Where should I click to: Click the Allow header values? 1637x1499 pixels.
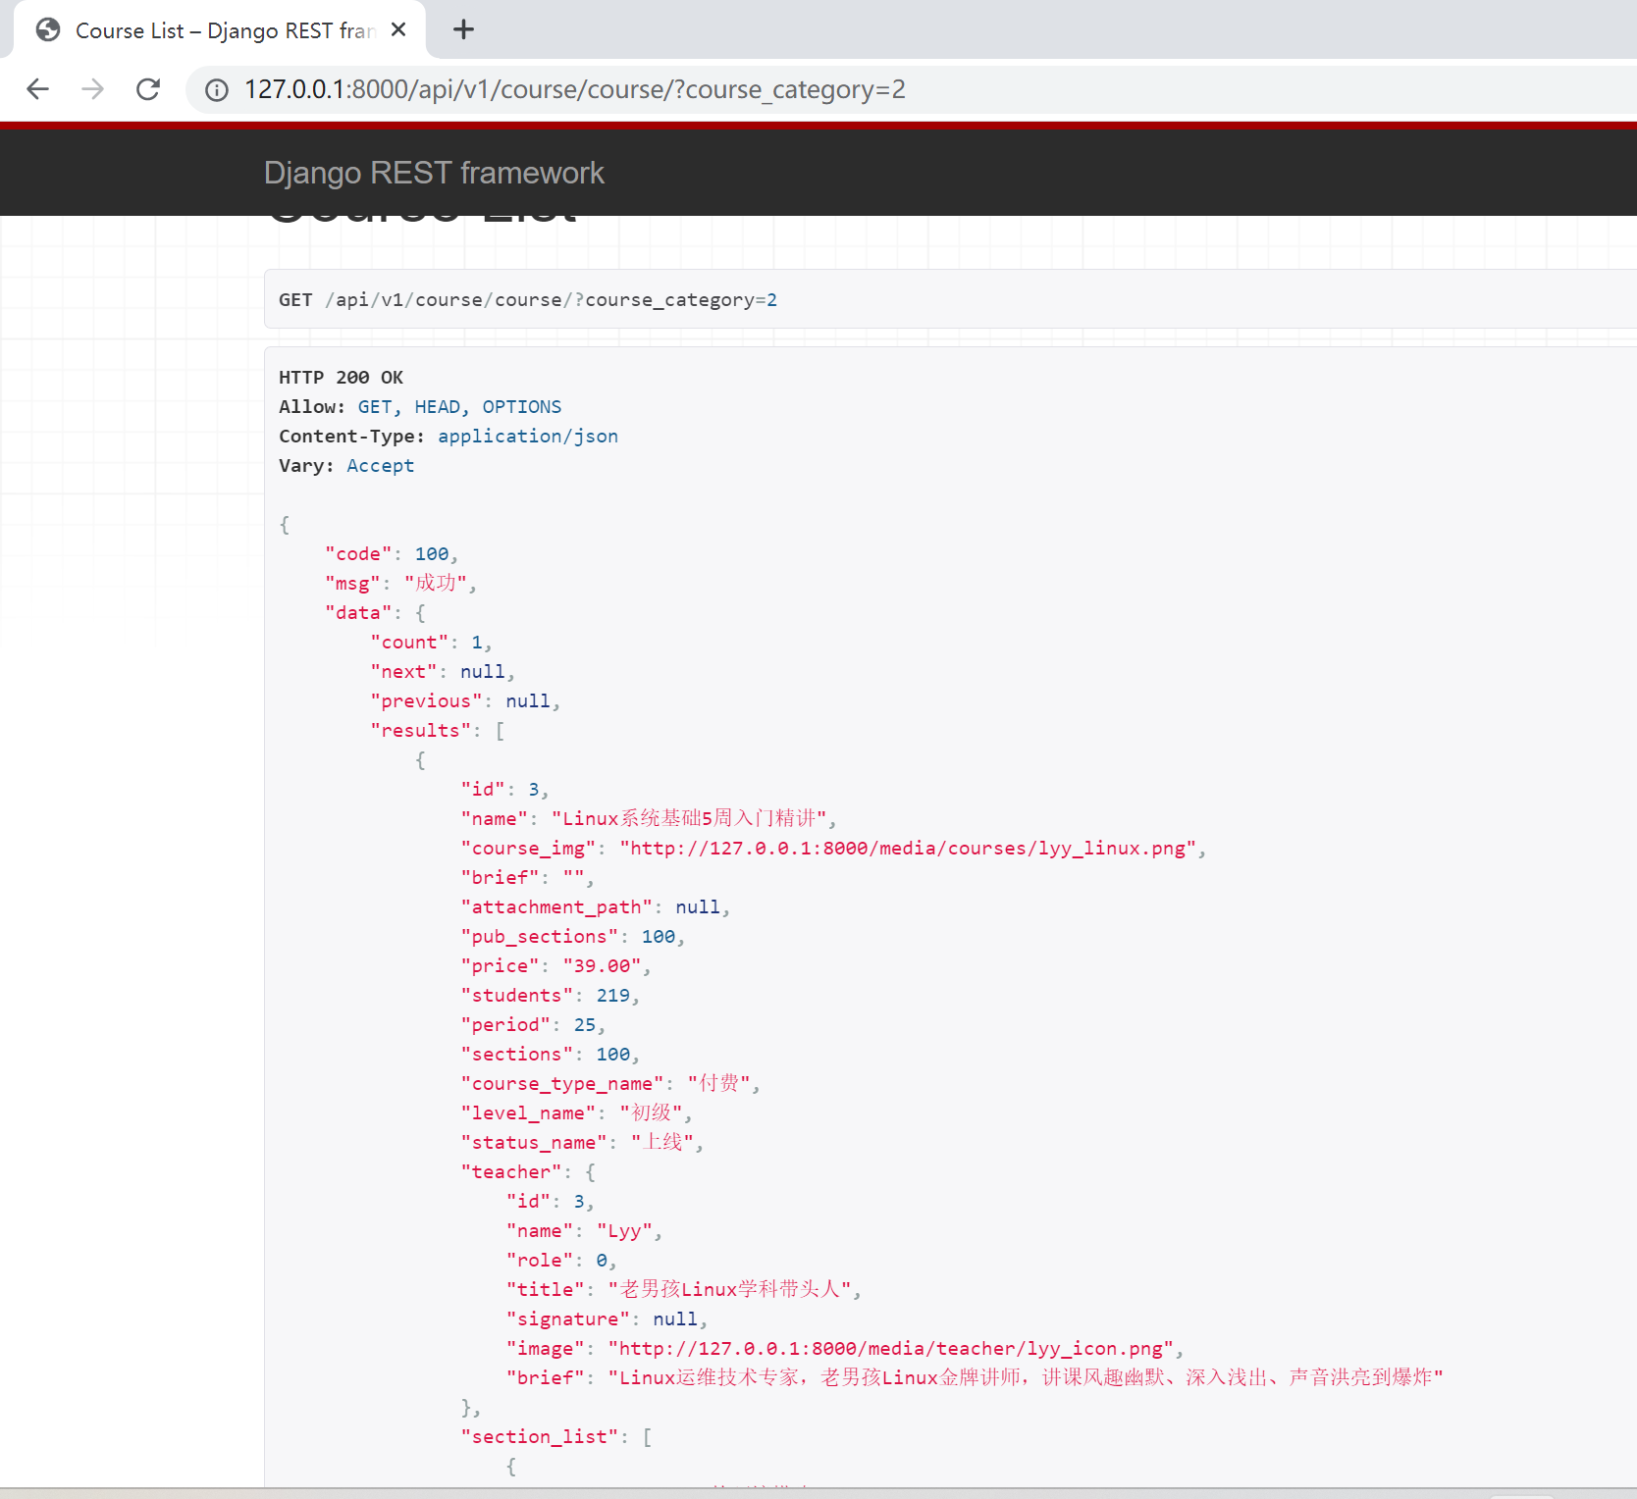pyautogui.click(x=459, y=406)
